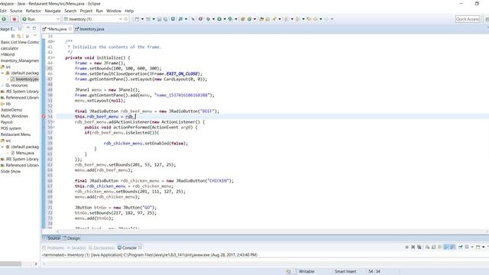This screenshot has height=275, width=489.
Task: Collapse the code fold at line 55
Action: coord(53,122)
